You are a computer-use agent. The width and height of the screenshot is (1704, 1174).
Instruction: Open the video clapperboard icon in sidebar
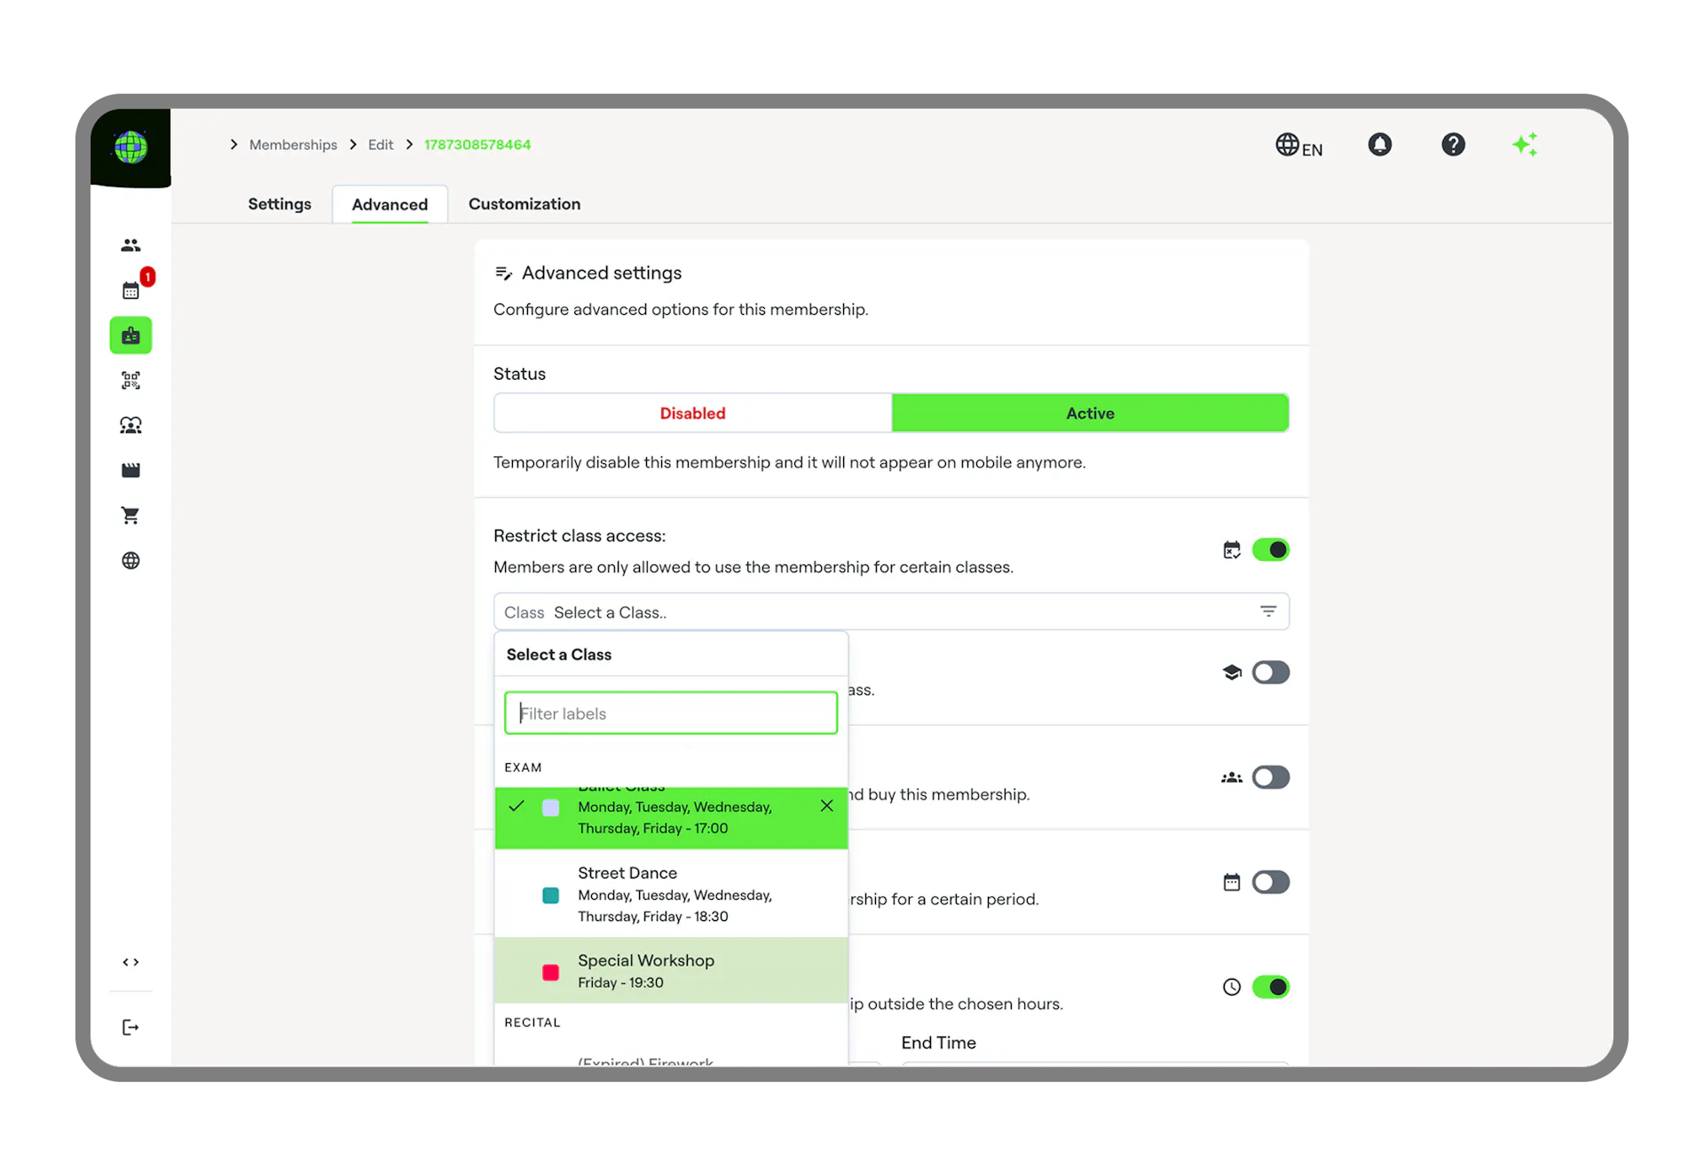(x=130, y=470)
